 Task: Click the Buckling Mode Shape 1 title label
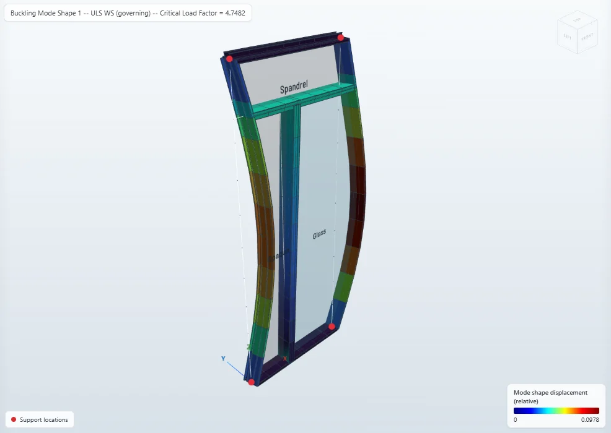click(128, 13)
